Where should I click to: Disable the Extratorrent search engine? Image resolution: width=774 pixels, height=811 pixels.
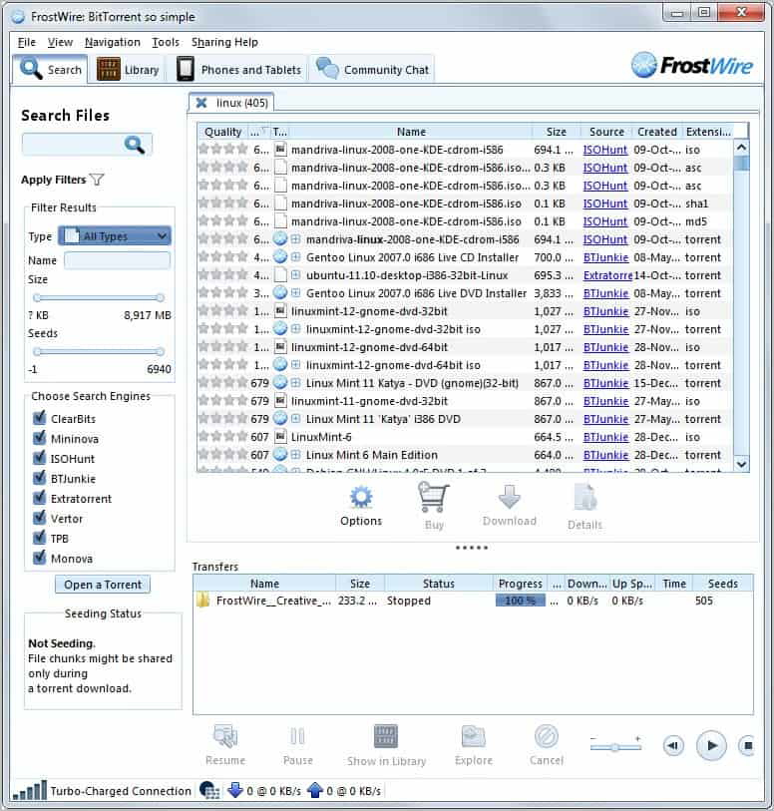coord(39,498)
